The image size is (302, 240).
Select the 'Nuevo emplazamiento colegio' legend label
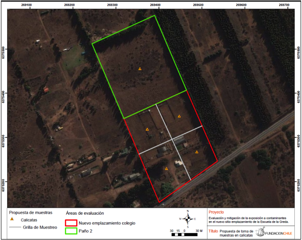[107, 223]
